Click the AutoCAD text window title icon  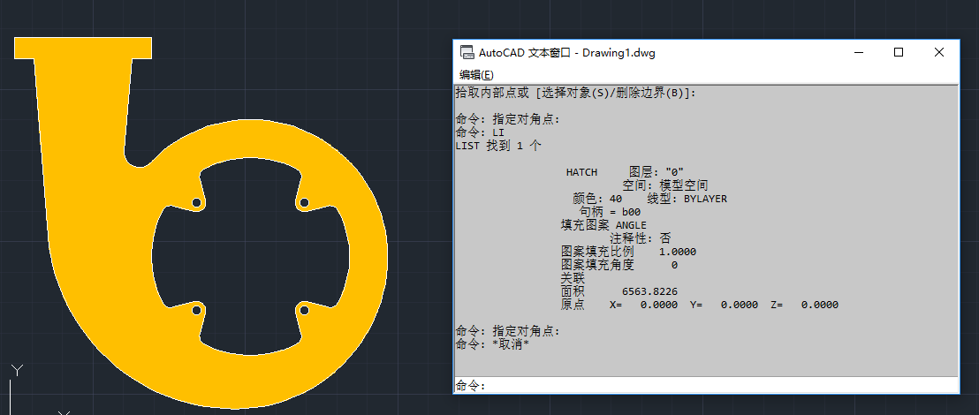pos(467,53)
